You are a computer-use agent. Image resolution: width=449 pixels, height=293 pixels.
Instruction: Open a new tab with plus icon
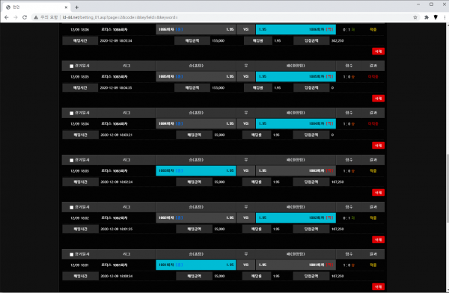[x=77, y=7]
